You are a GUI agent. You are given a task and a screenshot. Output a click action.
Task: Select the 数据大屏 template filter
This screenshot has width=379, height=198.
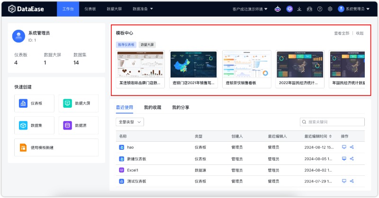[x=147, y=44]
